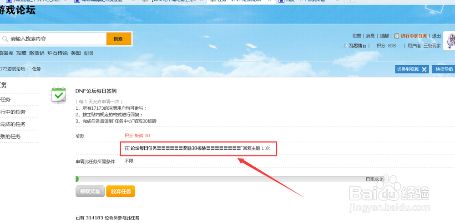Open 炉石传说 navigation item
The image size is (455, 223).
[57, 53]
